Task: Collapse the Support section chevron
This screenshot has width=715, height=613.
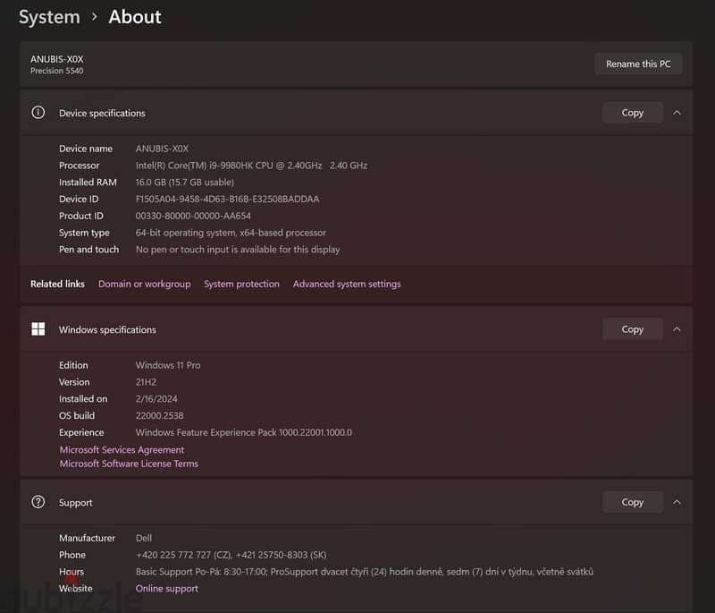Action: (x=677, y=502)
